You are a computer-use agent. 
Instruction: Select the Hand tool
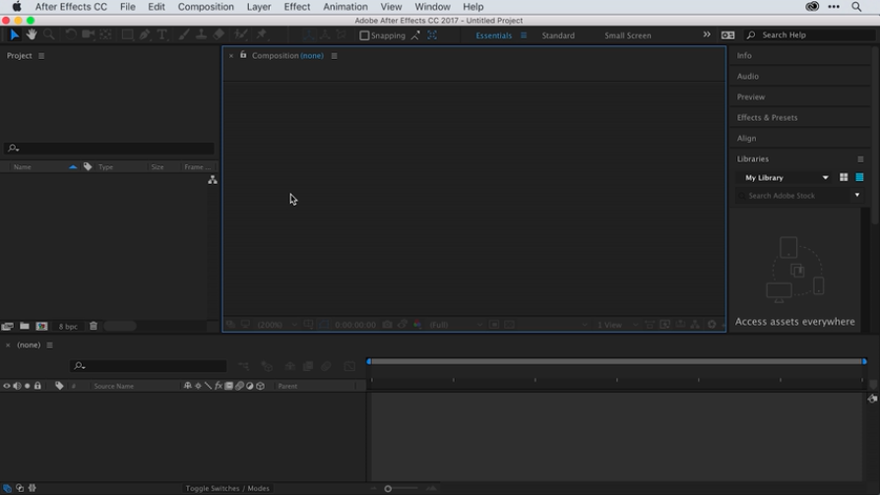(x=31, y=34)
